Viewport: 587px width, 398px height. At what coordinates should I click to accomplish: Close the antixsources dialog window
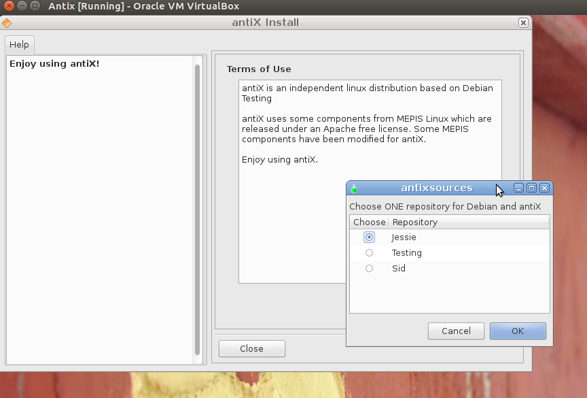[545, 188]
